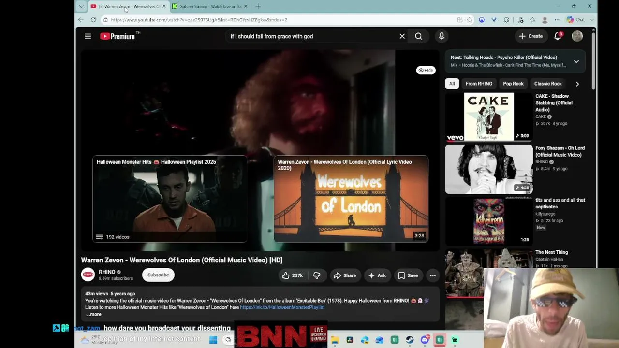Screen dimensions: 619x348
Task: Expand the Next up playlist panel
Action: [x=576, y=61]
